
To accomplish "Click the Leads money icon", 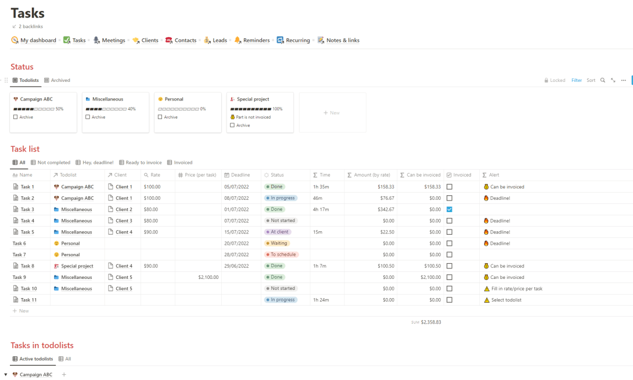I will [x=207, y=40].
